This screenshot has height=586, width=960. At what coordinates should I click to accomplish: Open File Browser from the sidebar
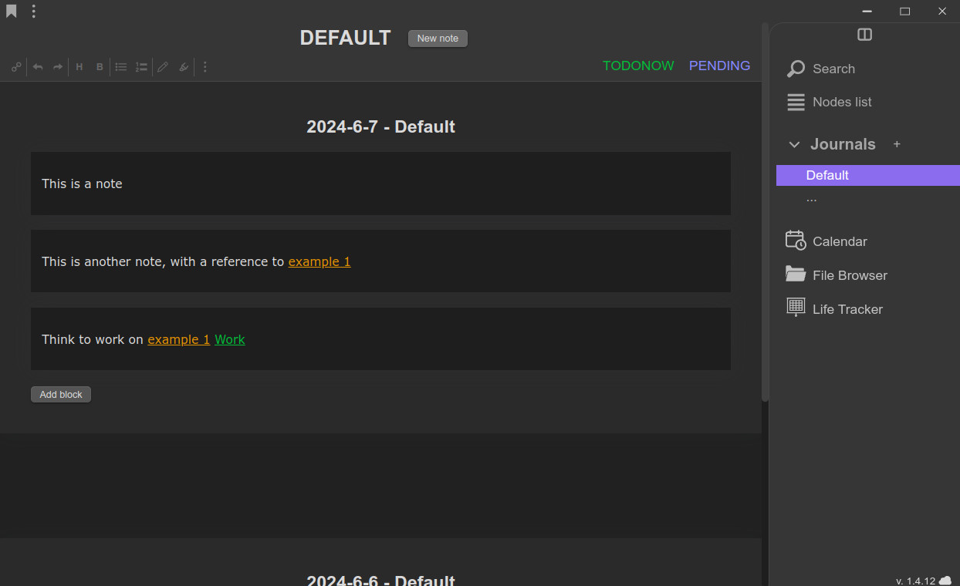click(850, 275)
